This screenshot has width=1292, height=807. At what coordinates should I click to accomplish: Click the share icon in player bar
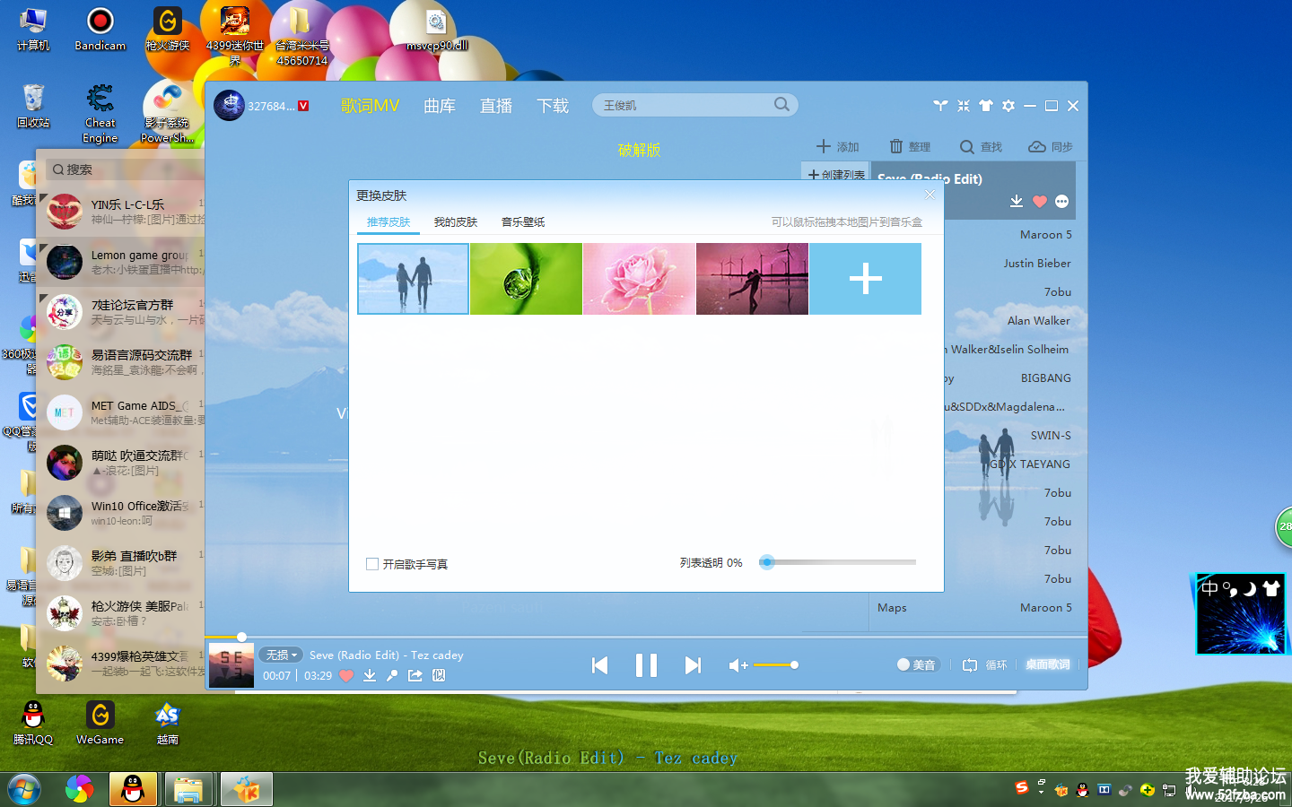click(415, 675)
